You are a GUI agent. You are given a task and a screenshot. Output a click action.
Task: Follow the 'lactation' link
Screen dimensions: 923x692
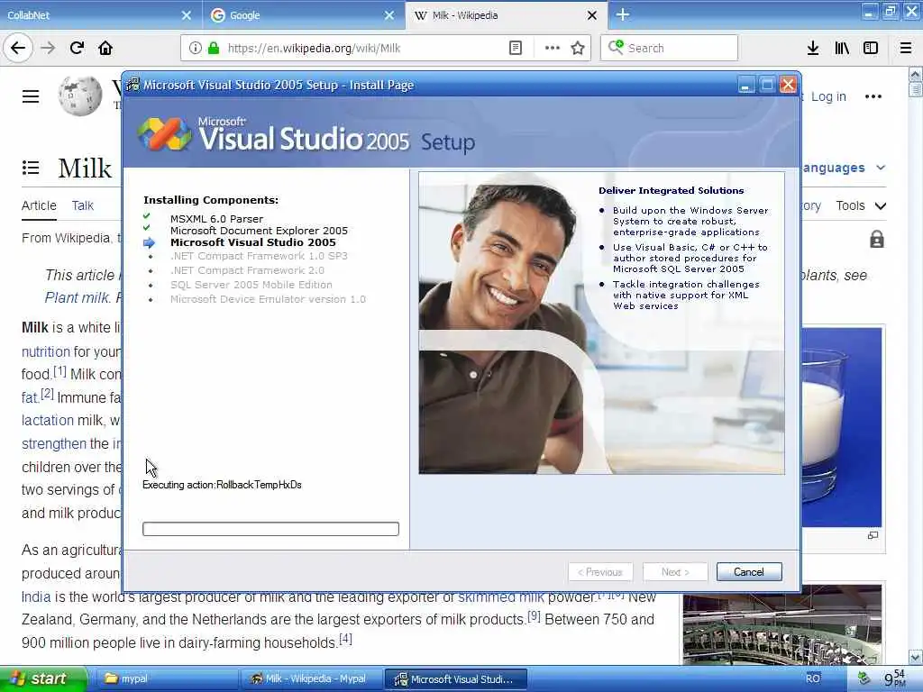tap(48, 420)
